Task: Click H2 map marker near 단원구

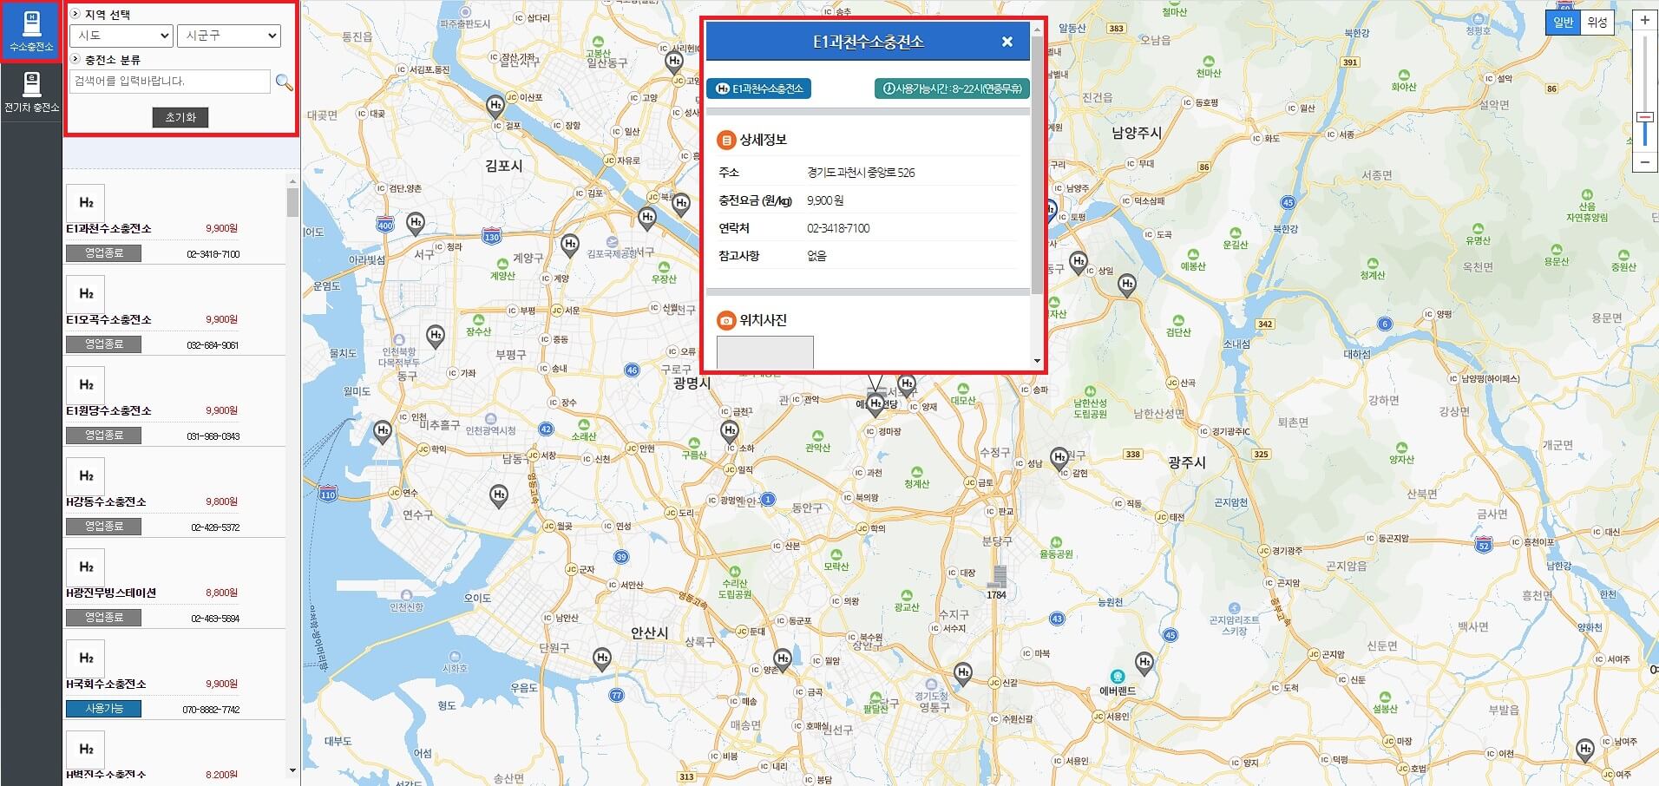Action: coord(601,659)
